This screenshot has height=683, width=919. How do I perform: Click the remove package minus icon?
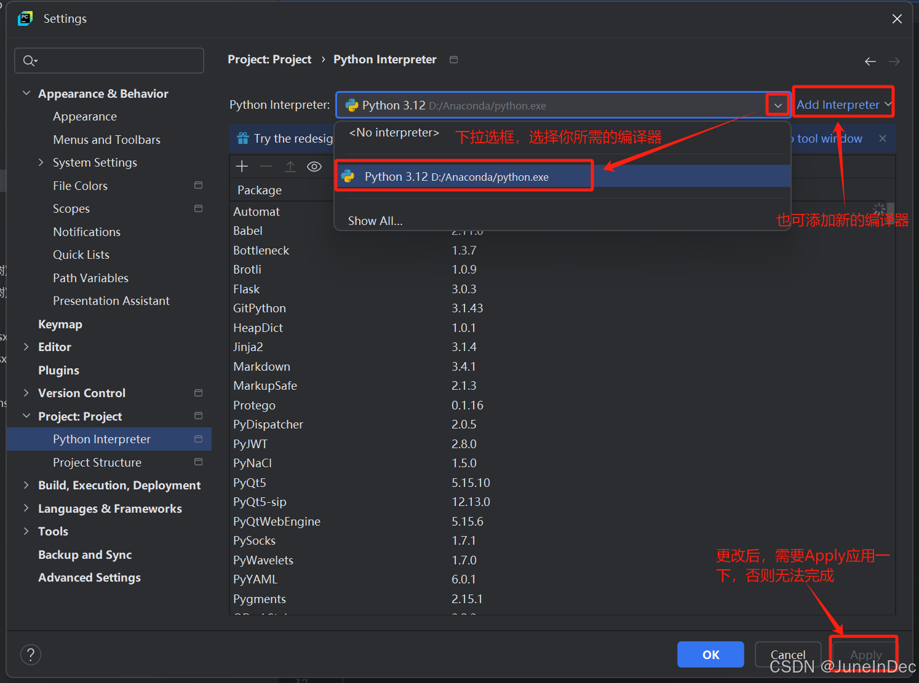(x=266, y=167)
